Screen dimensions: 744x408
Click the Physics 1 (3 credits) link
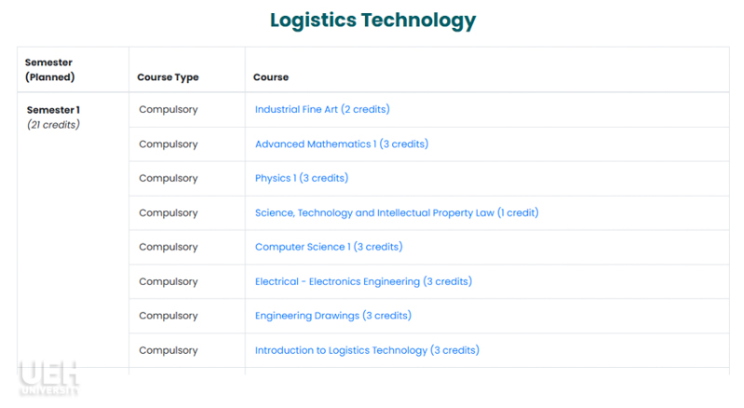click(x=302, y=178)
